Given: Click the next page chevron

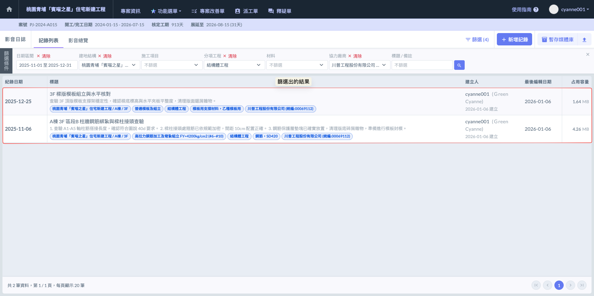Looking at the screenshot, I should (x=570, y=285).
